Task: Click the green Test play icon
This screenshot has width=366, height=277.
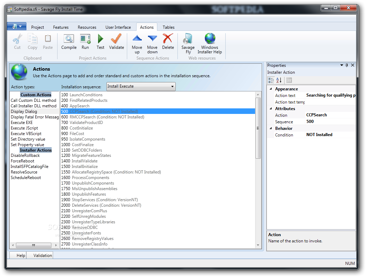Action: pyautogui.click(x=101, y=39)
